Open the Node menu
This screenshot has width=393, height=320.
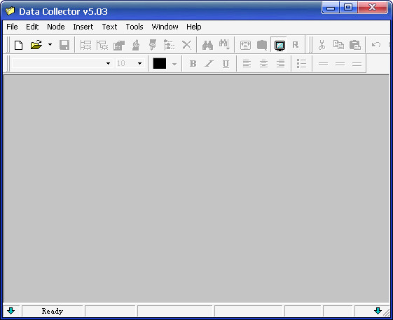[56, 27]
